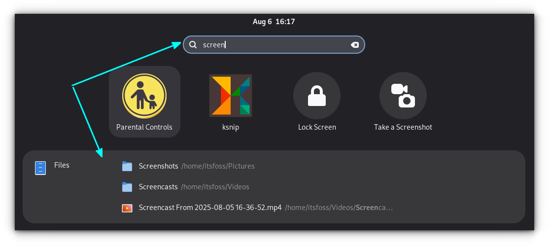This screenshot has height=246, width=549.
Task: Click the magnifier icon in search bar
Action: click(193, 44)
